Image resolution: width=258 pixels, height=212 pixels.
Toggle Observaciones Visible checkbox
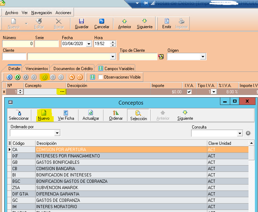(x=101, y=77)
